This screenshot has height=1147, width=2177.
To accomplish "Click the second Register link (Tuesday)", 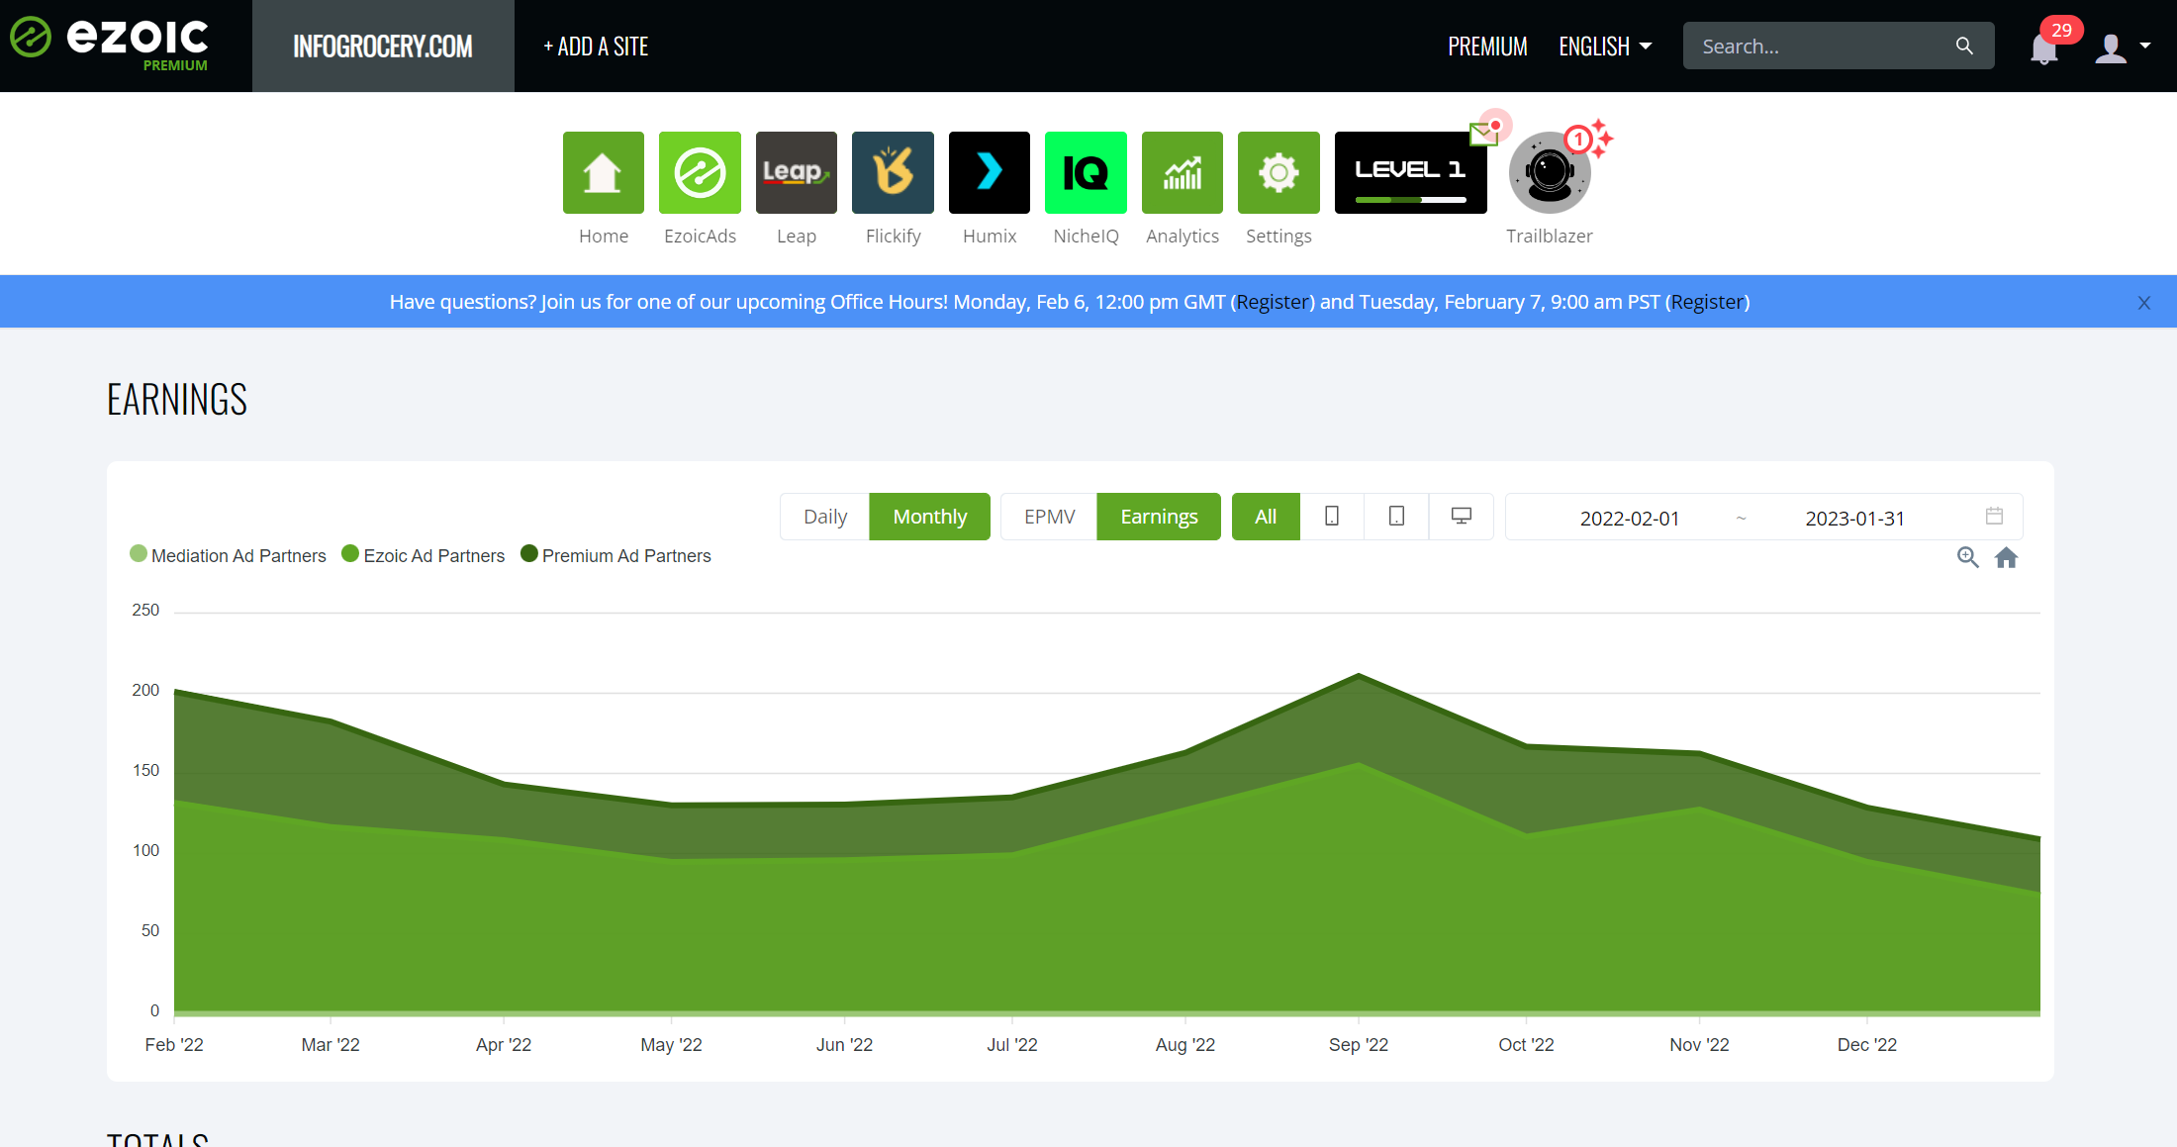I will (1707, 302).
